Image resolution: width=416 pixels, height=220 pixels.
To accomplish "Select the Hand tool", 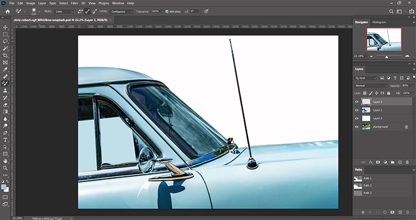I will click(5, 161).
